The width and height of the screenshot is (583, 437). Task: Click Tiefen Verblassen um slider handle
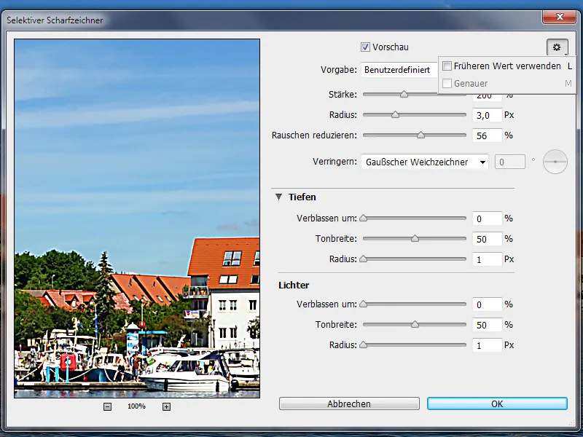(363, 218)
